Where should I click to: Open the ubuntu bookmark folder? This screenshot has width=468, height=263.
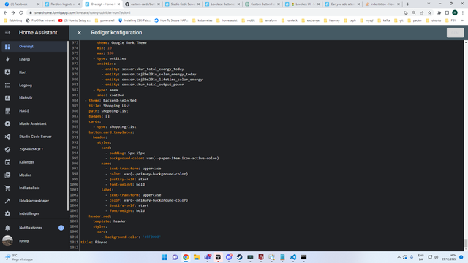pyautogui.click(x=434, y=20)
